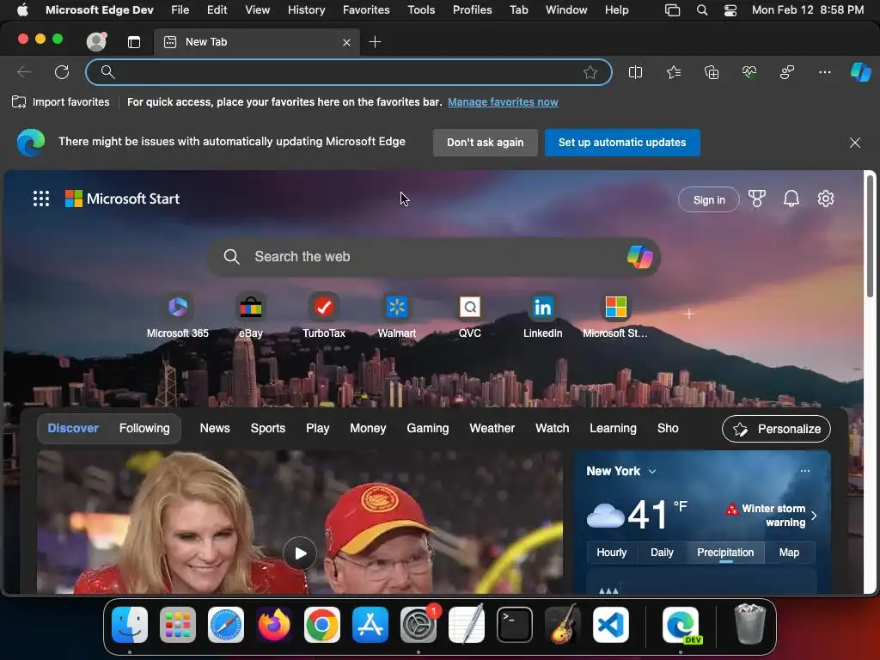Screen dimensions: 880x660
Task: Click Set up automatic updates
Action: pyautogui.click(x=622, y=143)
